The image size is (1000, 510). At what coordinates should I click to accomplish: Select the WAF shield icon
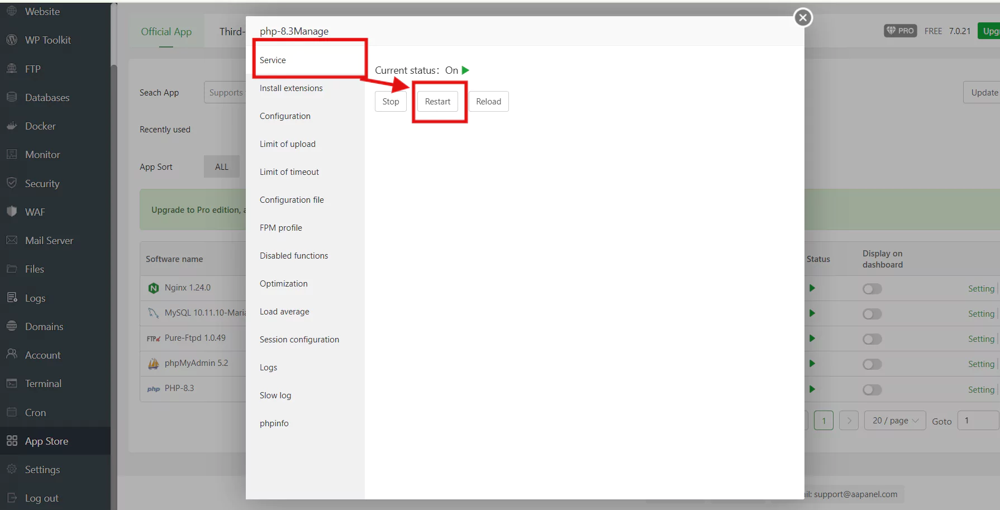point(12,211)
